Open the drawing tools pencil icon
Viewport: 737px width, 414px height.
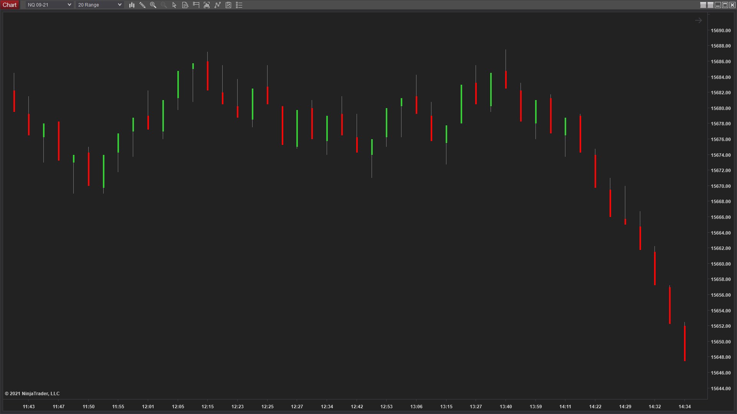(142, 5)
